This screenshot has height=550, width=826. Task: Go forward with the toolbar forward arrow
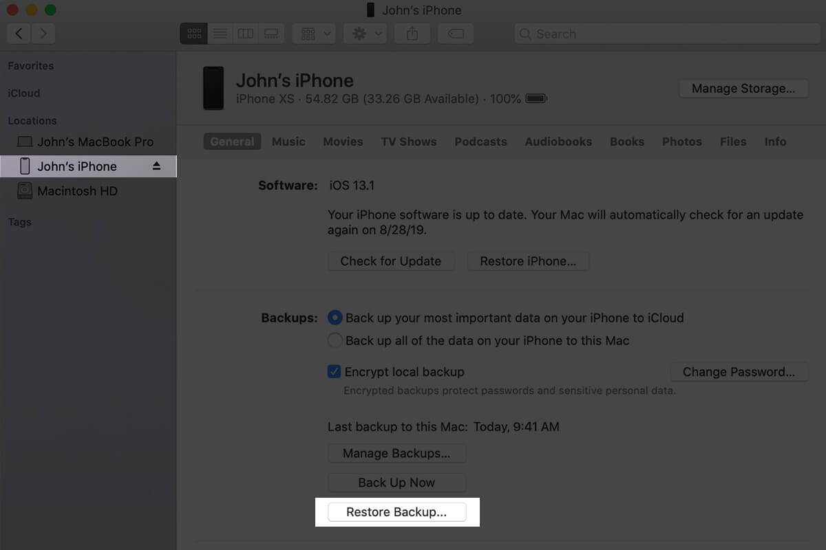[x=43, y=34]
